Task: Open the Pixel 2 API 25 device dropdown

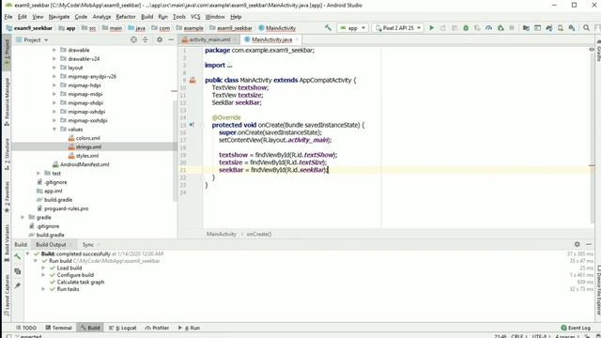Action: 398,28
